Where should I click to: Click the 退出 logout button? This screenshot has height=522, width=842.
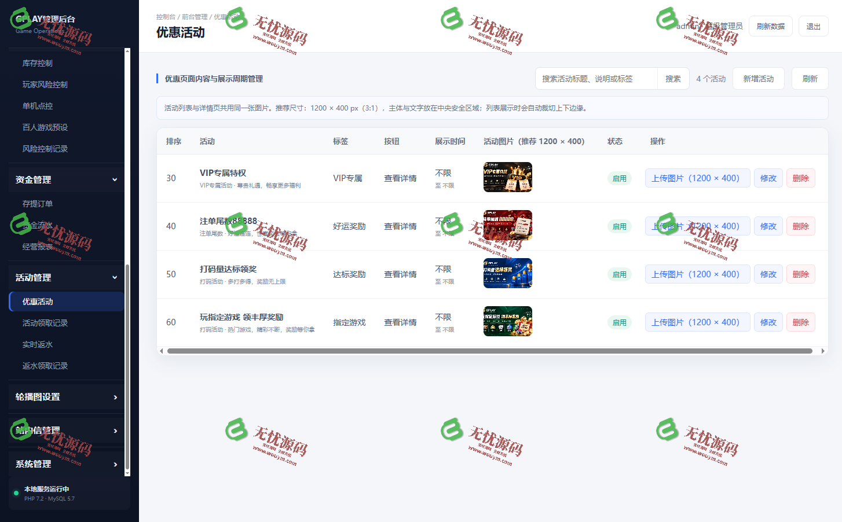click(x=813, y=26)
